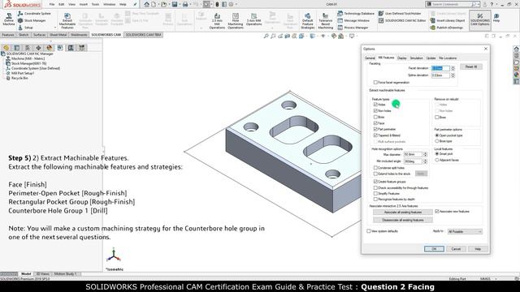Open the Process Manager
The width and height of the screenshot is (520, 292).
click(x=353, y=28)
